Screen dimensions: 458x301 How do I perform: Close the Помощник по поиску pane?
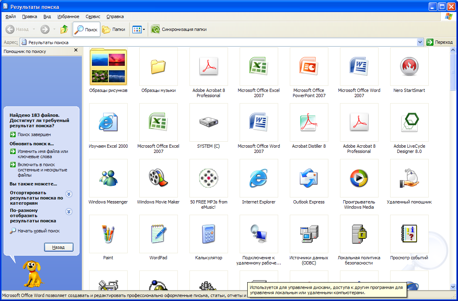coord(76,50)
